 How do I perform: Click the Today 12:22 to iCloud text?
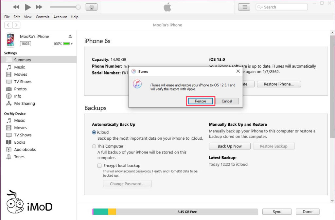click(228, 165)
